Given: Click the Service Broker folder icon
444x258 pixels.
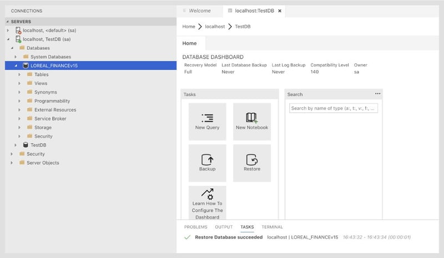Looking at the screenshot, I should pyautogui.click(x=29, y=118).
